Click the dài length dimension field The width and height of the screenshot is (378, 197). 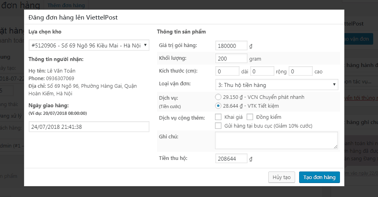[x=227, y=71]
